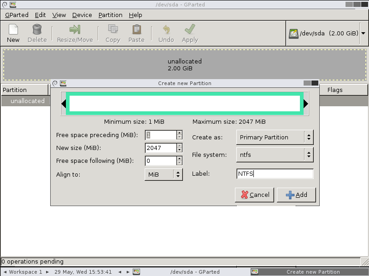Open the GParted menu
This screenshot has height=276, width=369.
(x=17, y=15)
